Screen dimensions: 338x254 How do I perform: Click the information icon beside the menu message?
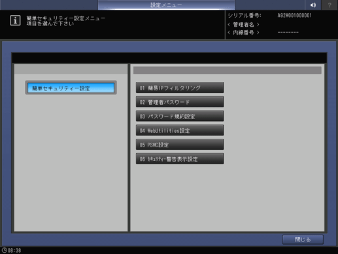[x=15, y=20]
